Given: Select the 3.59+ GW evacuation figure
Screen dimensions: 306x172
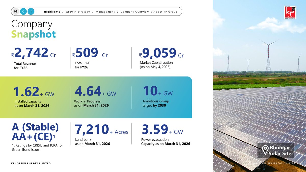Looking at the screenshot, I should (x=162, y=130).
